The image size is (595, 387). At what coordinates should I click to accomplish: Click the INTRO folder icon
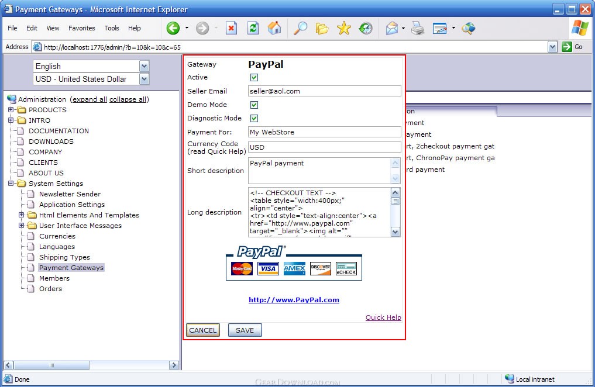click(22, 120)
